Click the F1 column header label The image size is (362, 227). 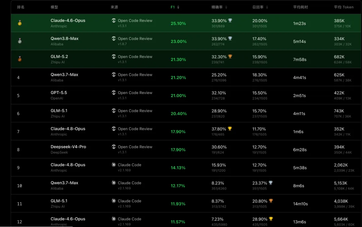(173, 7)
